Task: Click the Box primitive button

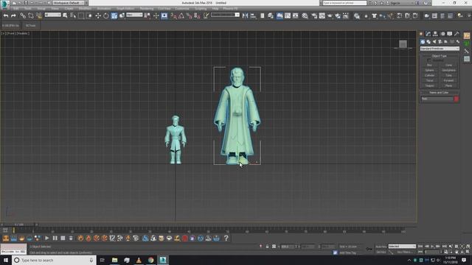Action: pos(429,65)
